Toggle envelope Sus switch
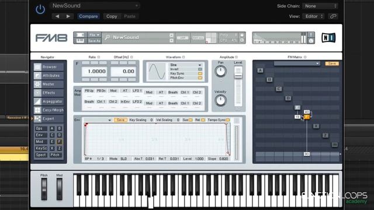Image resolution: width=374 pixels, height=210 pixels. pyautogui.click(x=191, y=120)
